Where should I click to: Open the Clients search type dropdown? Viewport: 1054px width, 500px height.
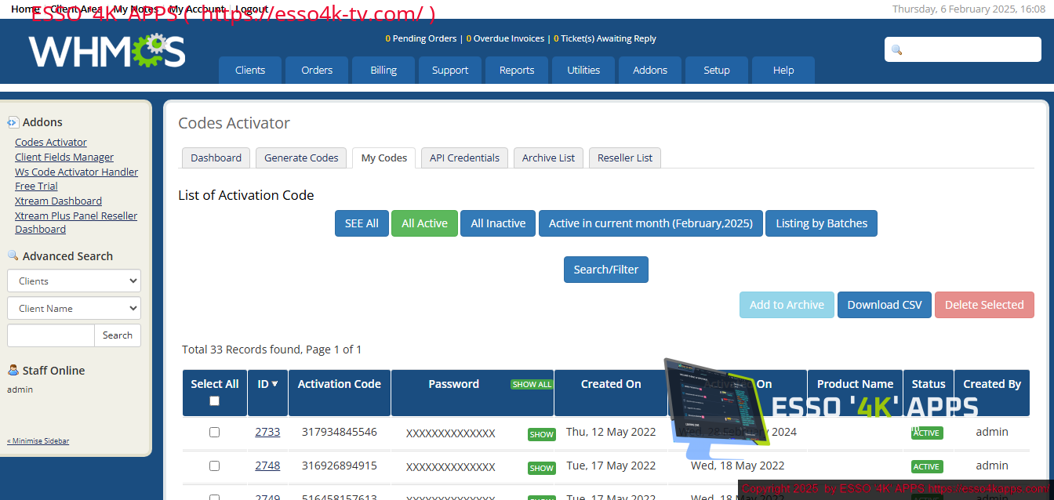tap(74, 281)
